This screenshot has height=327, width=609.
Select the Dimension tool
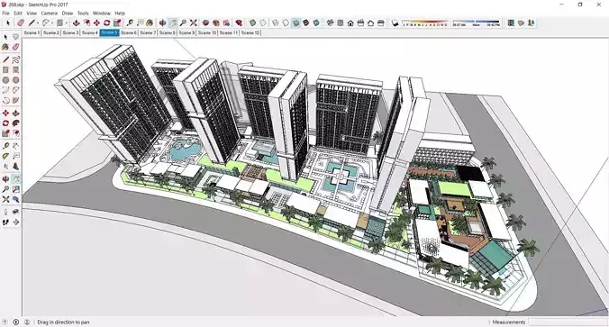point(15,146)
